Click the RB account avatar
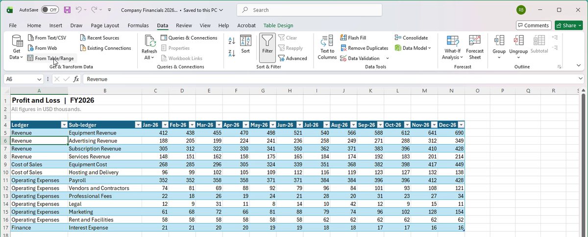Image resolution: width=588 pixels, height=237 pixels. click(x=521, y=10)
